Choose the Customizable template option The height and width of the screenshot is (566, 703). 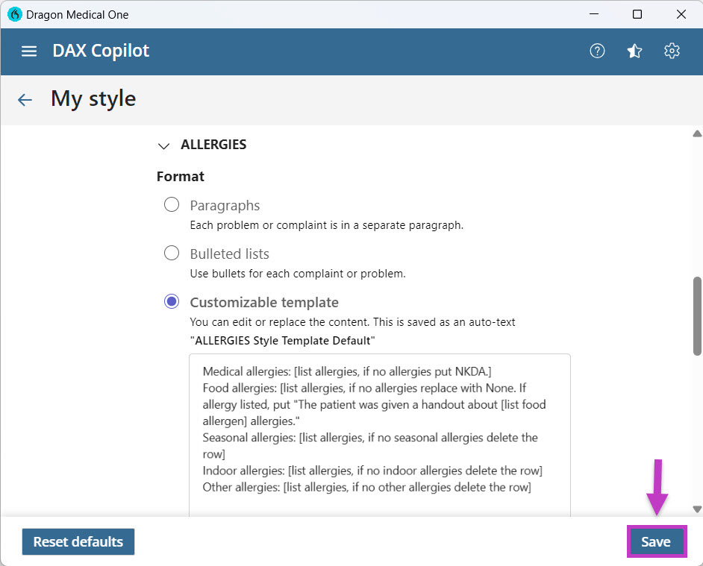coord(172,301)
